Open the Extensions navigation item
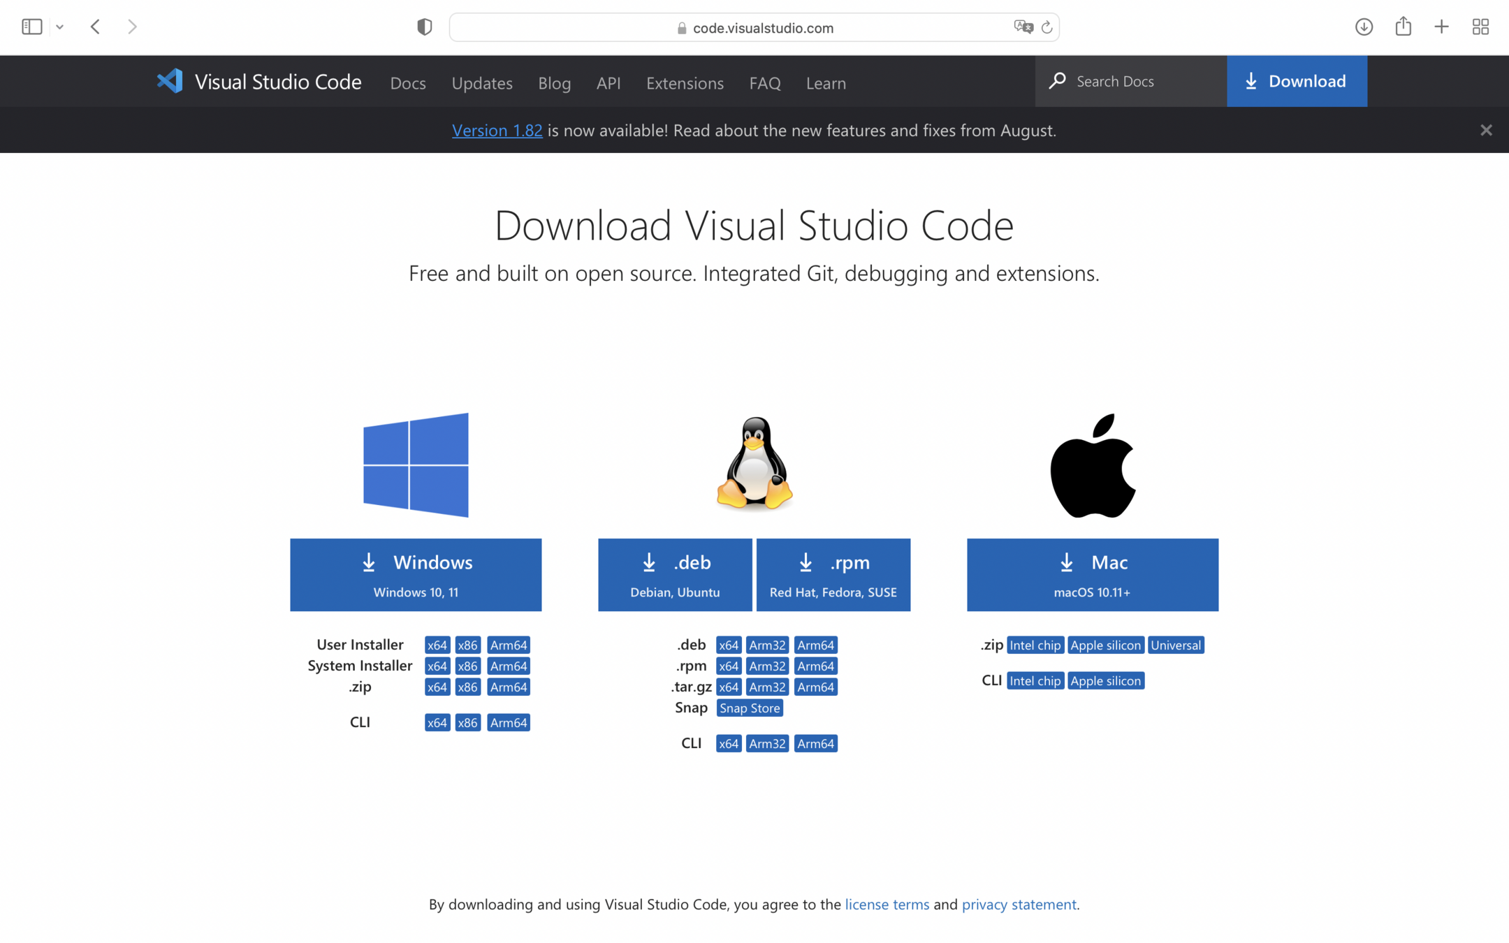 [685, 82]
